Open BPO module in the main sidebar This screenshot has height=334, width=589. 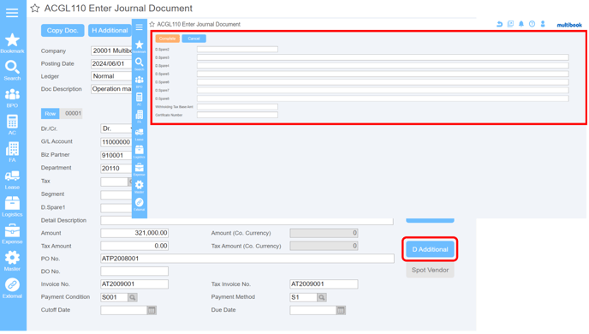(12, 98)
